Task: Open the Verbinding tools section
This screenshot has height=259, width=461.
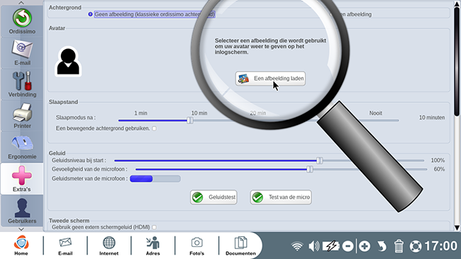Action: [22, 84]
